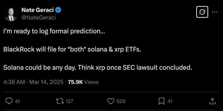Open the @NateGeraci handle link
The height and width of the screenshot is (111, 223).
(38, 18)
